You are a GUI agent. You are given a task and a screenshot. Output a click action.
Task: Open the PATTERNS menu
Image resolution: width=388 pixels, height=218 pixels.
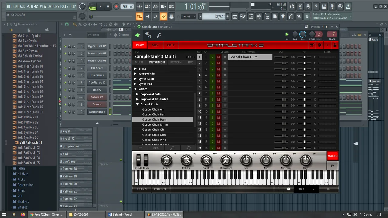pyautogui.click(x=32, y=6)
